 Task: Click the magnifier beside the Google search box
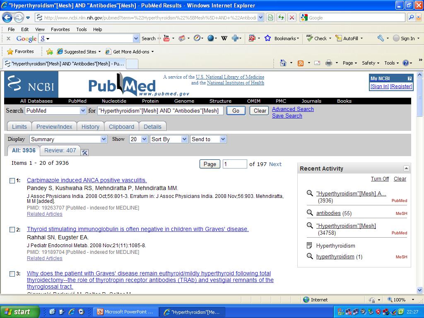pyautogui.click(x=411, y=17)
